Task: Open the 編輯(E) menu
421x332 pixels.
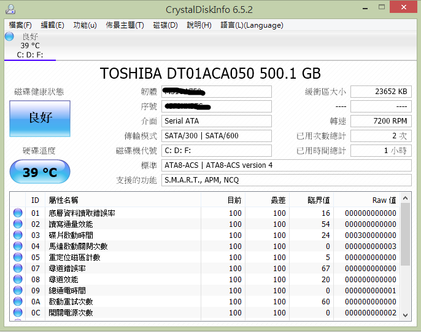Action: click(x=52, y=25)
